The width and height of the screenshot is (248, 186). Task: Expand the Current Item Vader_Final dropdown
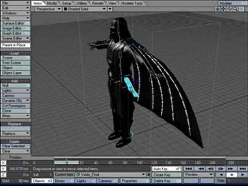pyautogui.click(x=144, y=175)
